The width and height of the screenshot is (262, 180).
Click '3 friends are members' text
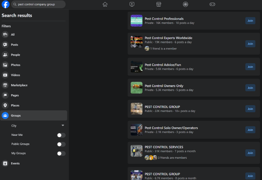click(x=172, y=158)
